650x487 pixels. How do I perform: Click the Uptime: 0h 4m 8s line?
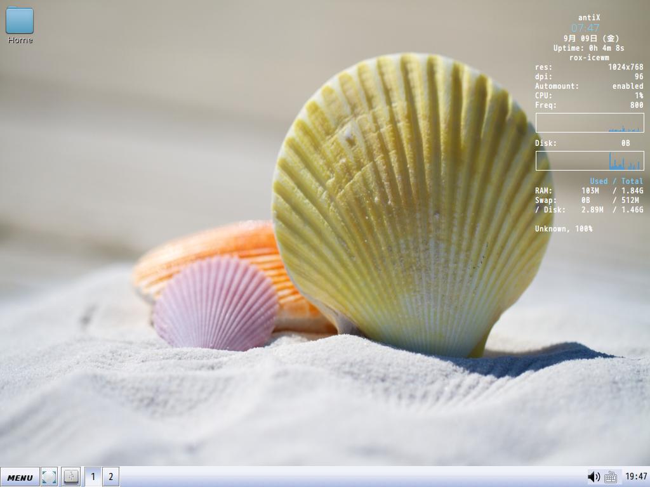coord(588,48)
